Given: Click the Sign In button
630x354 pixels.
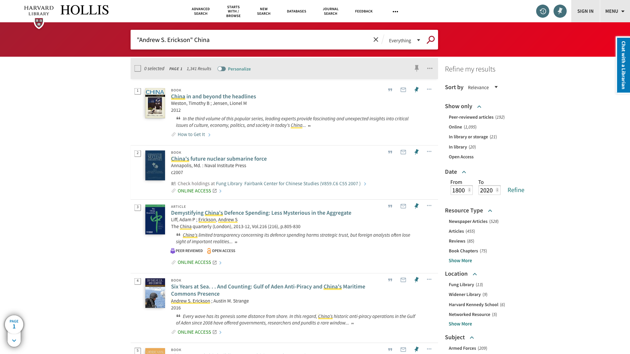Looking at the screenshot, I should pos(585,11).
